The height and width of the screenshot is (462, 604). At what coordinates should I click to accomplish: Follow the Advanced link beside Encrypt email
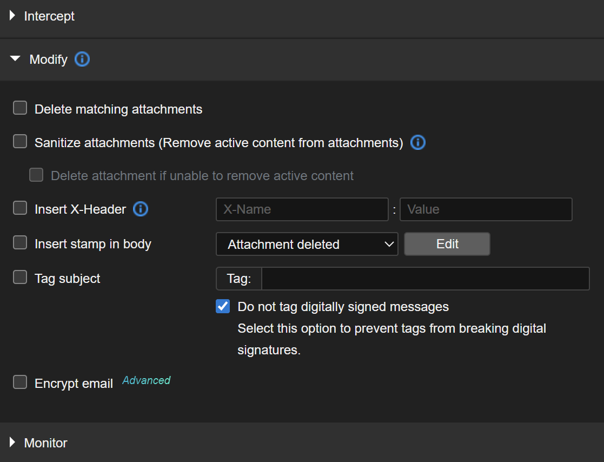[x=146, y=380]
